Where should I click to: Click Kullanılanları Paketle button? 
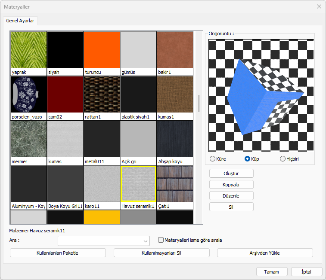[x=58, y=253]
